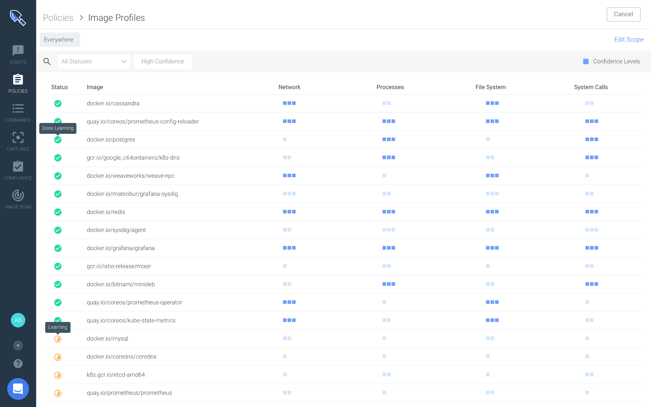Open the support chat bubble
The height and width of the screenshot is (407, 651).
(x=18, y=389)
